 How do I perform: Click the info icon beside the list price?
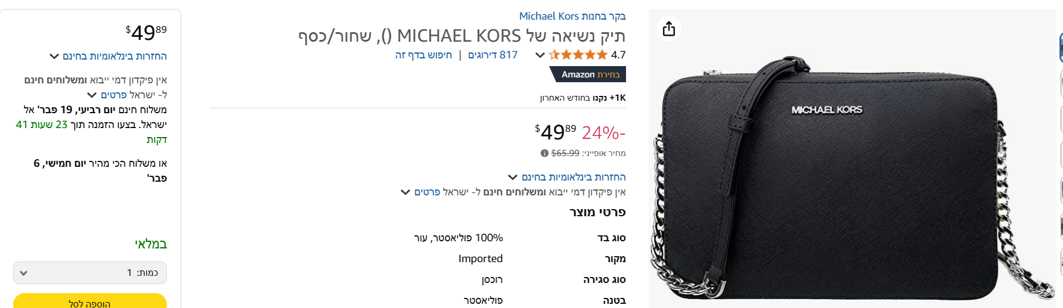pyautogui.click(x=544, y=153)
